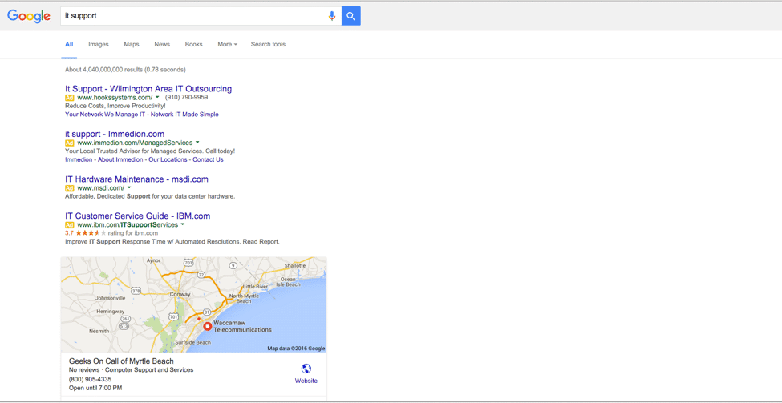The image size is (782, 403).
Task: Click the Website label under the globe
Action: coord(306,381)
